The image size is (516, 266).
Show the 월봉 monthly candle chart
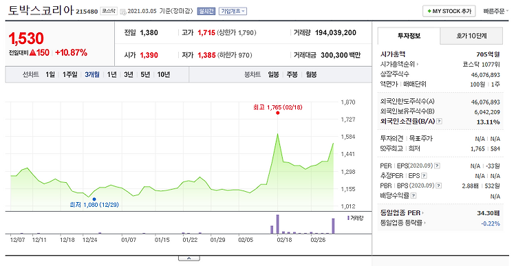pyautogui.click(x=311, y=75)
